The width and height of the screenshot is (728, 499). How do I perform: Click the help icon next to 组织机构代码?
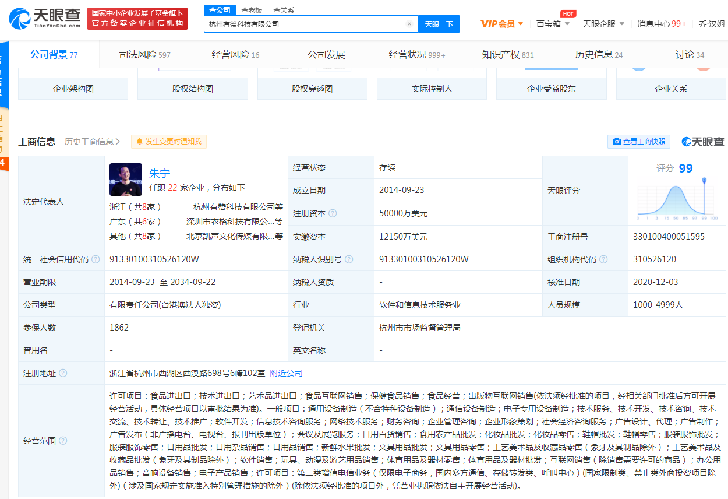(x=603, y=259)
